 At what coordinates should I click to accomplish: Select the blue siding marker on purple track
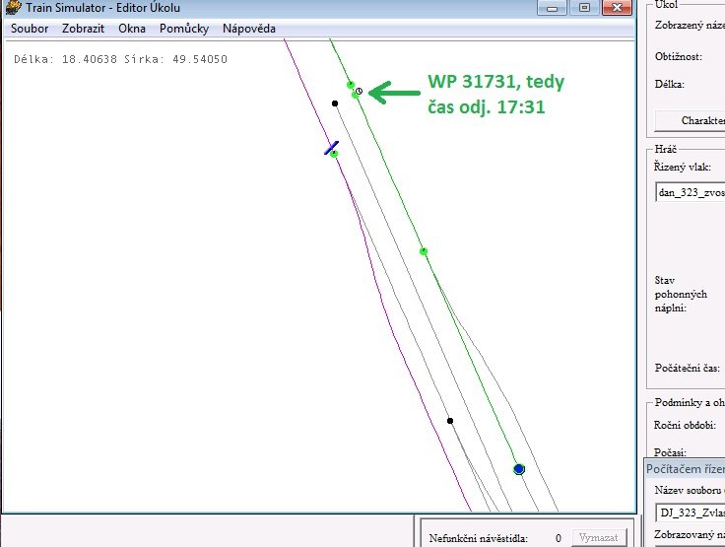coord(332,147)
